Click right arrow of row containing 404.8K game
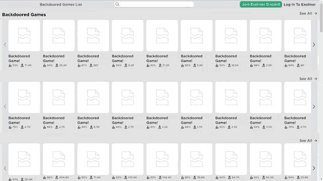The image size is (323, 181). point(314,168)
